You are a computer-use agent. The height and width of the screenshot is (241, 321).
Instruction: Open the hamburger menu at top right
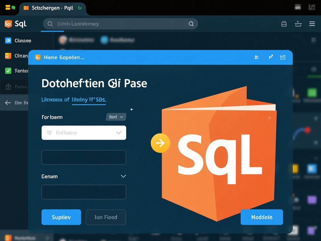point(312,24)
